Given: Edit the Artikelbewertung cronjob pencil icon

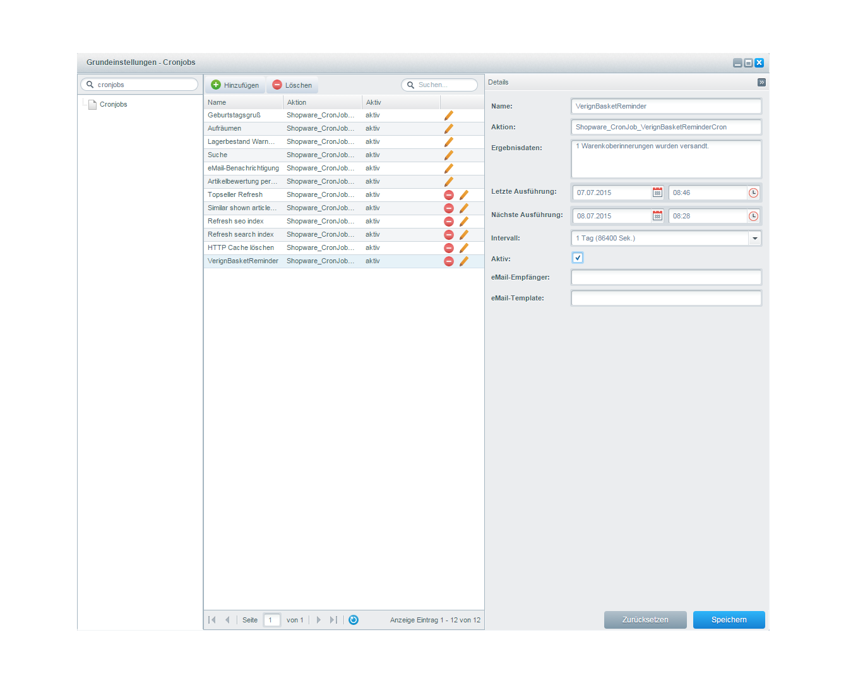Looking at the screenshot, I should [x=449, y=182].
